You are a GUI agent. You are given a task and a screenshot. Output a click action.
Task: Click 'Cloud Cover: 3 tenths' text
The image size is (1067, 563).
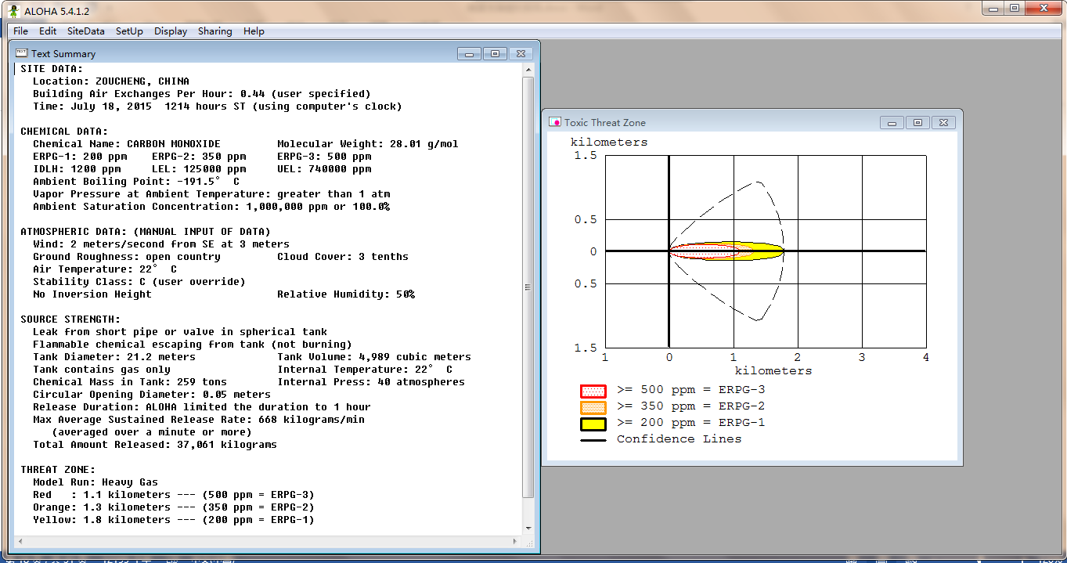point(343,257)
